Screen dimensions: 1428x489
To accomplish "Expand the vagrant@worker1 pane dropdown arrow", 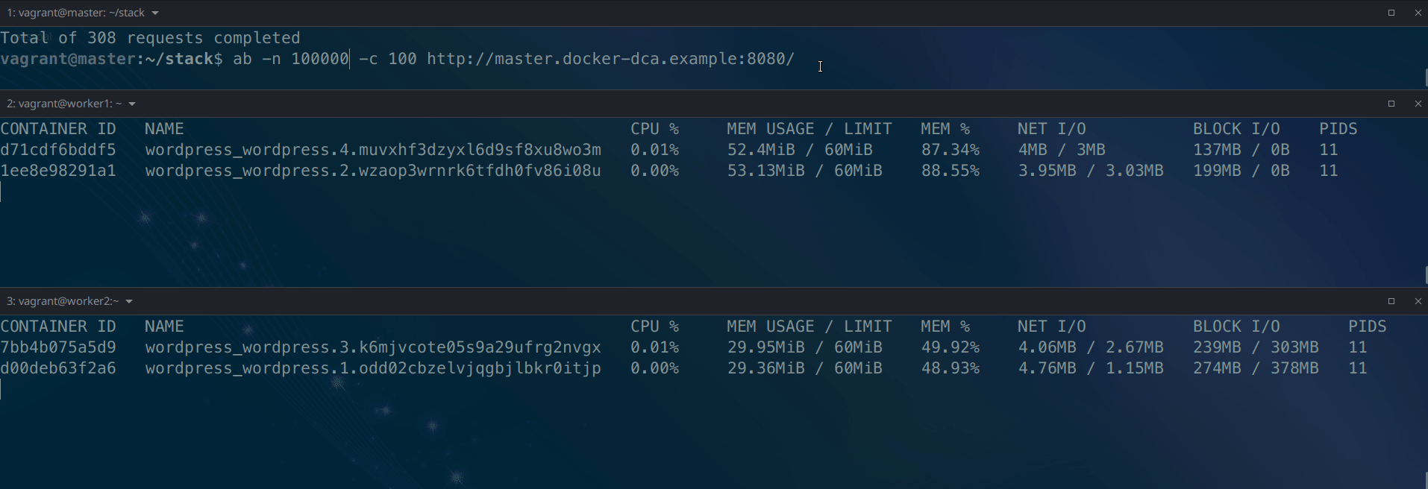I will click(132, 104).
